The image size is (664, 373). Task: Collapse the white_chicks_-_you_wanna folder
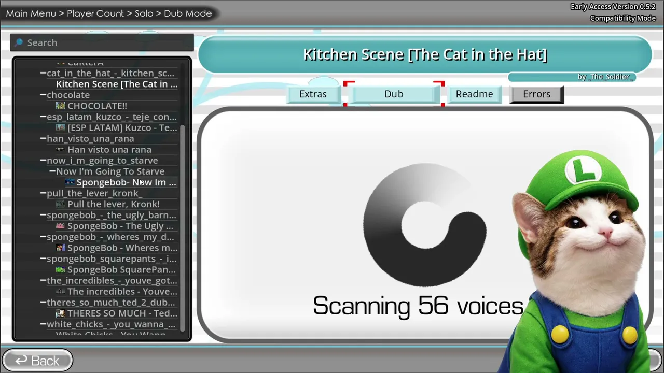43,324
